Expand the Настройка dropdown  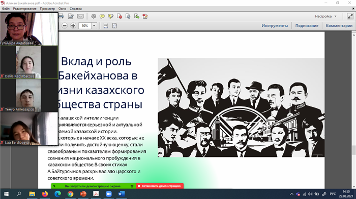coord(325,16)
